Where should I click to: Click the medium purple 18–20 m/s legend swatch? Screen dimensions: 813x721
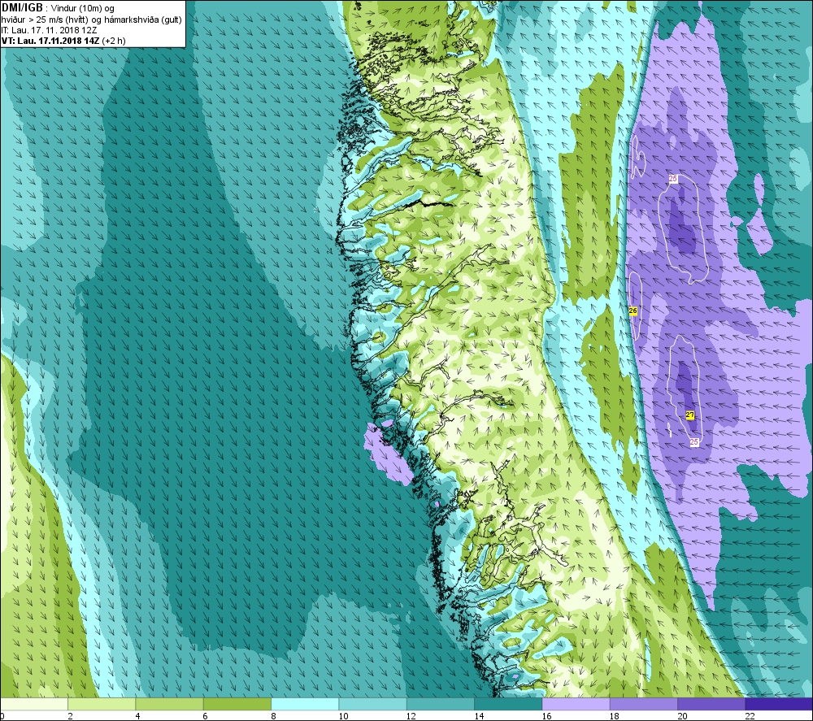(x=643, y=704)
